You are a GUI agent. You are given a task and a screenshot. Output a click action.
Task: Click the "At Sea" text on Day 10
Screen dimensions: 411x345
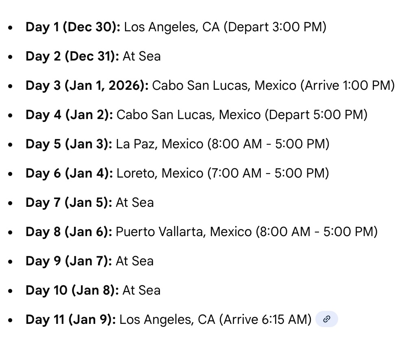coord(141,290)
